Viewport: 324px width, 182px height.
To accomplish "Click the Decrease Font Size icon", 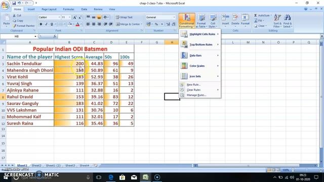I will point(80,17).
